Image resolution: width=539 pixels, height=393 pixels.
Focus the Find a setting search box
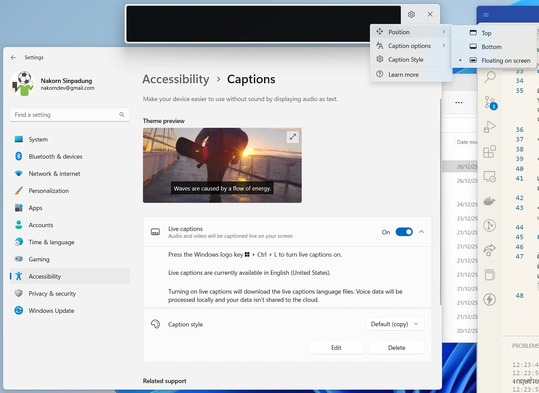[70, 115]
